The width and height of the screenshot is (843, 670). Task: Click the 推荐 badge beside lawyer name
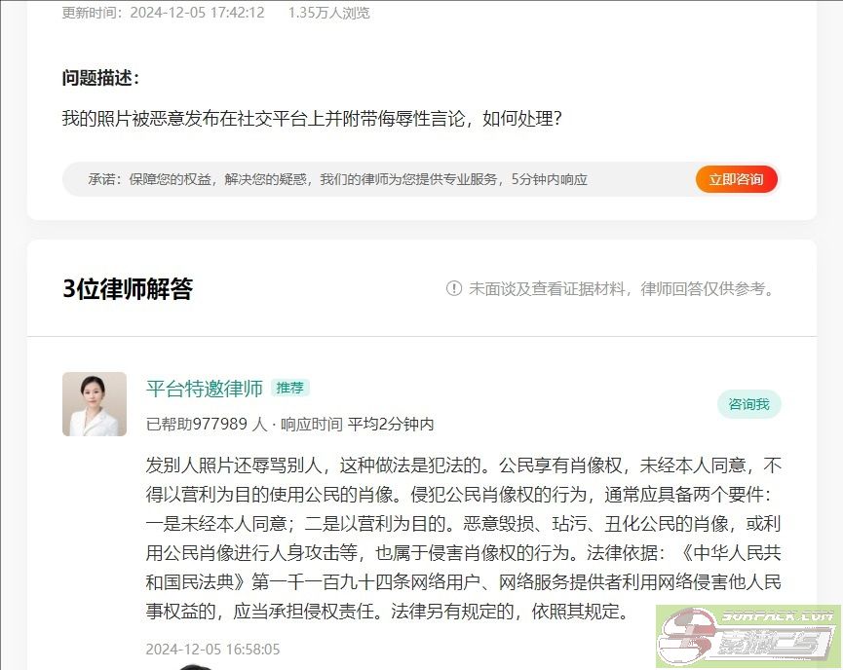[289, 388]
